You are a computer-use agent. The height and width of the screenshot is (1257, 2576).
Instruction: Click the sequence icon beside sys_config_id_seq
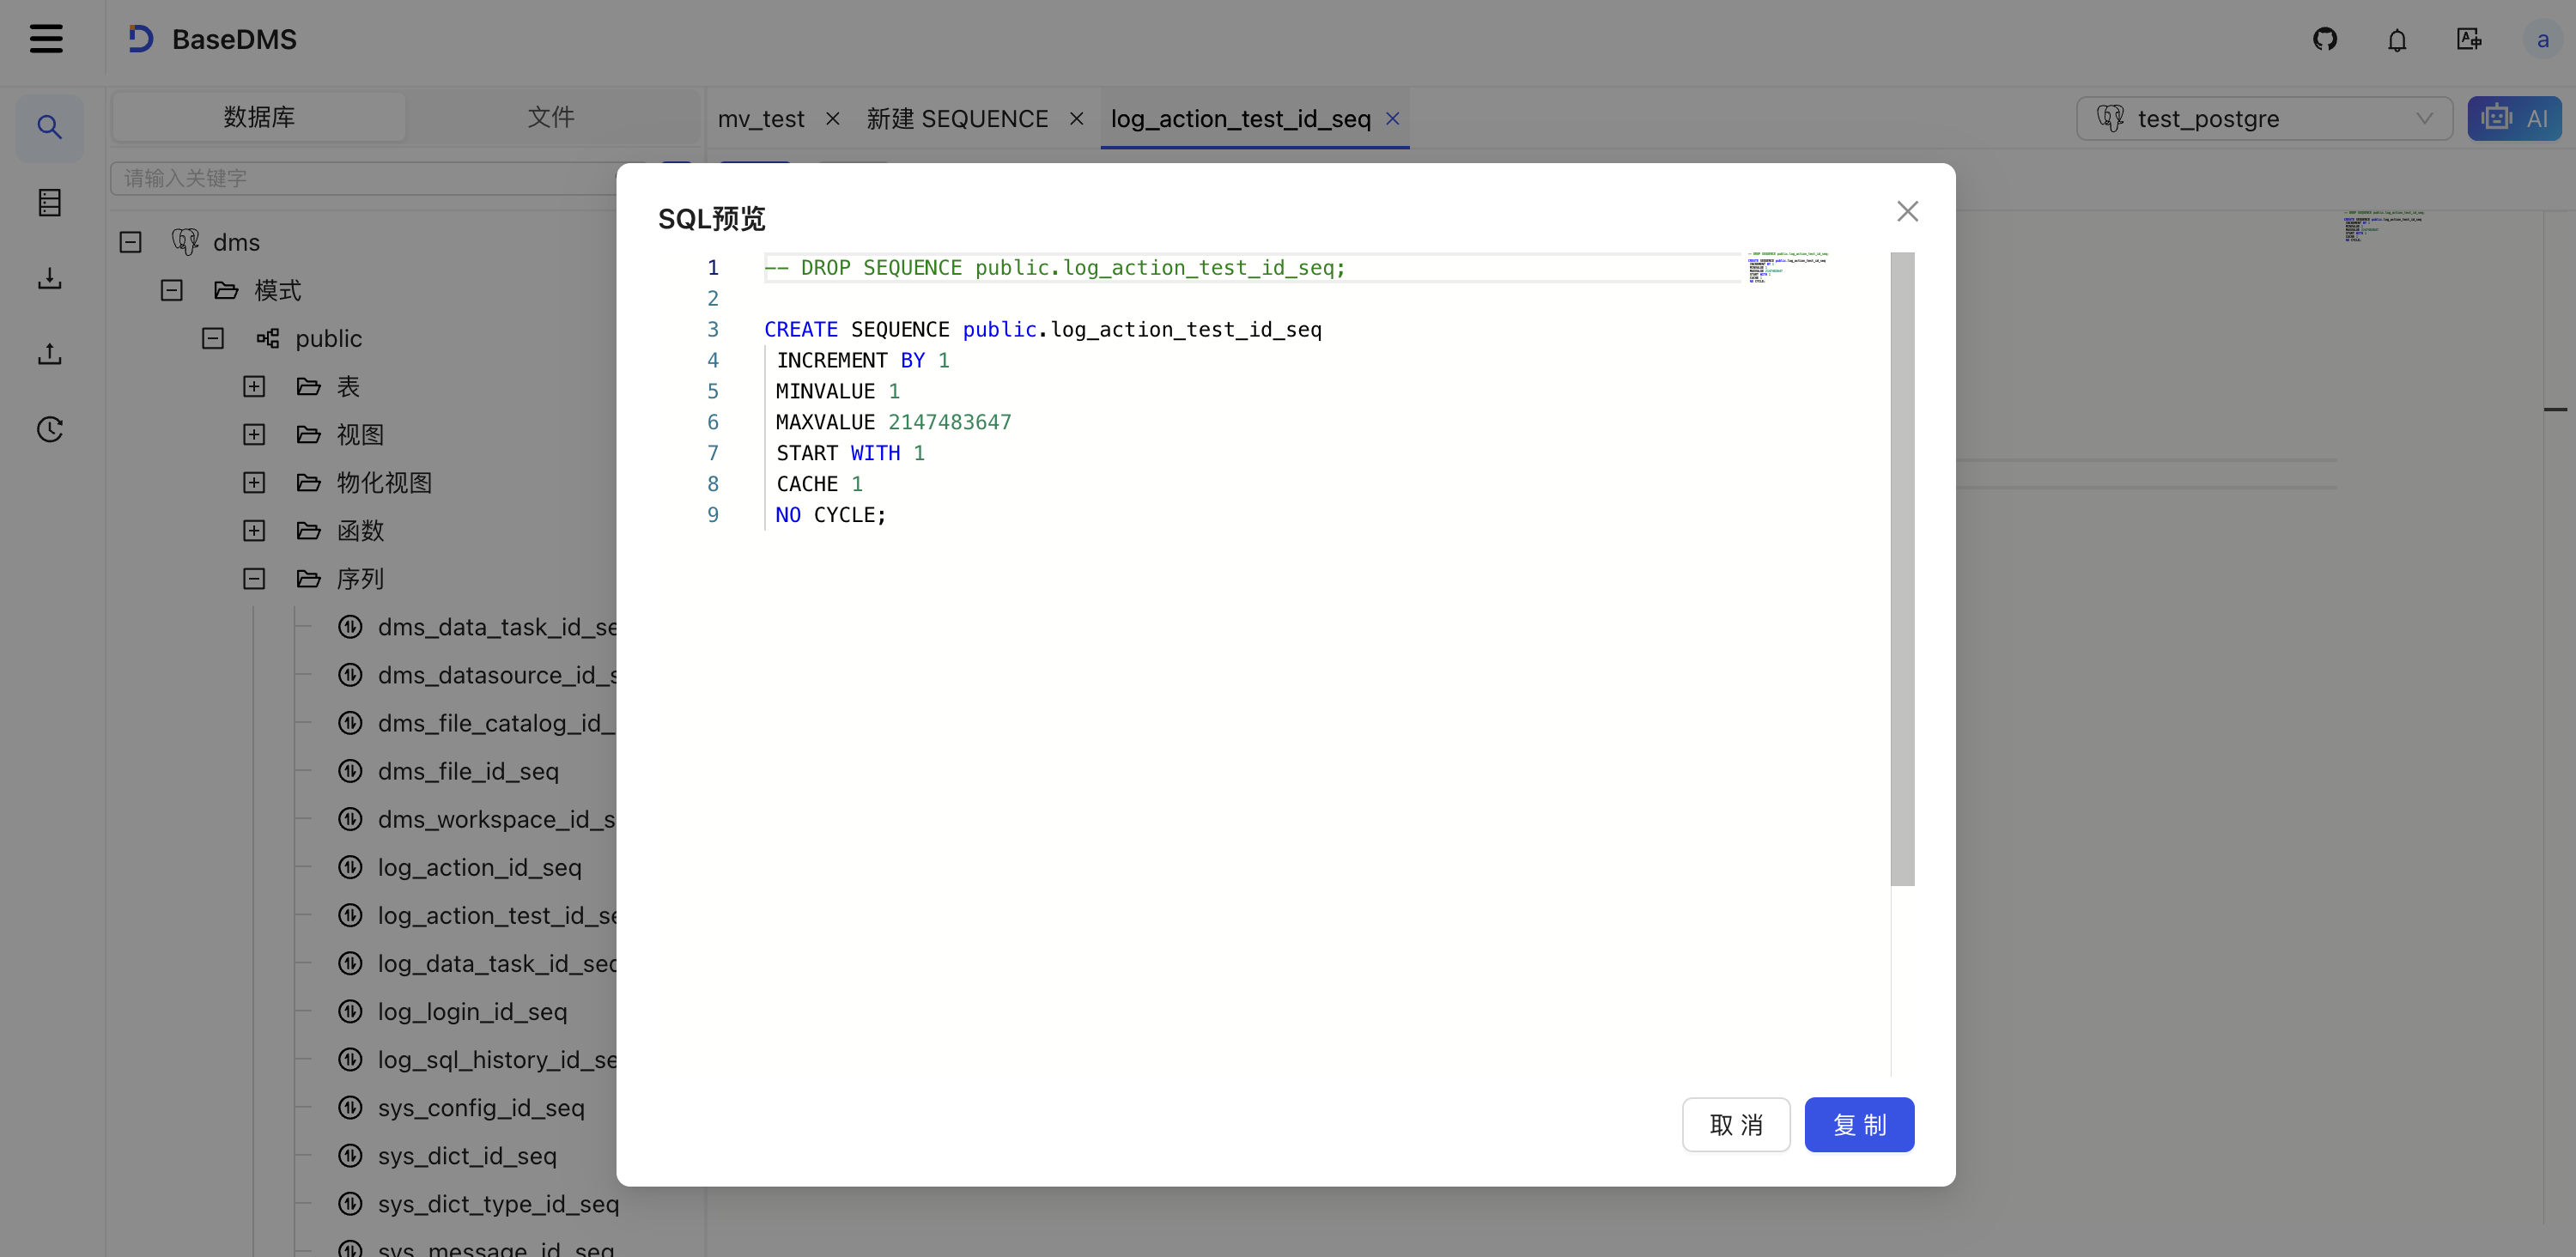coord(350,1107)
